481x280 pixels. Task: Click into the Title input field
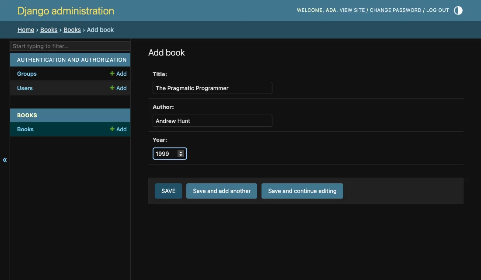tap(212, 88)
